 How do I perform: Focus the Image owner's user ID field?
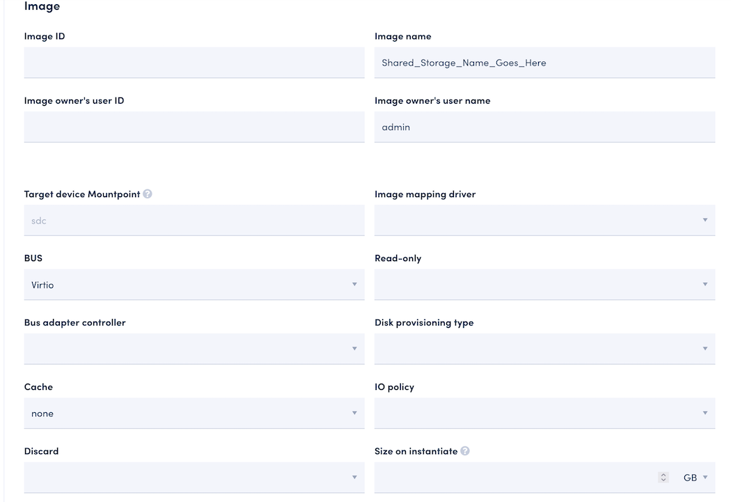tap(194, 127)
